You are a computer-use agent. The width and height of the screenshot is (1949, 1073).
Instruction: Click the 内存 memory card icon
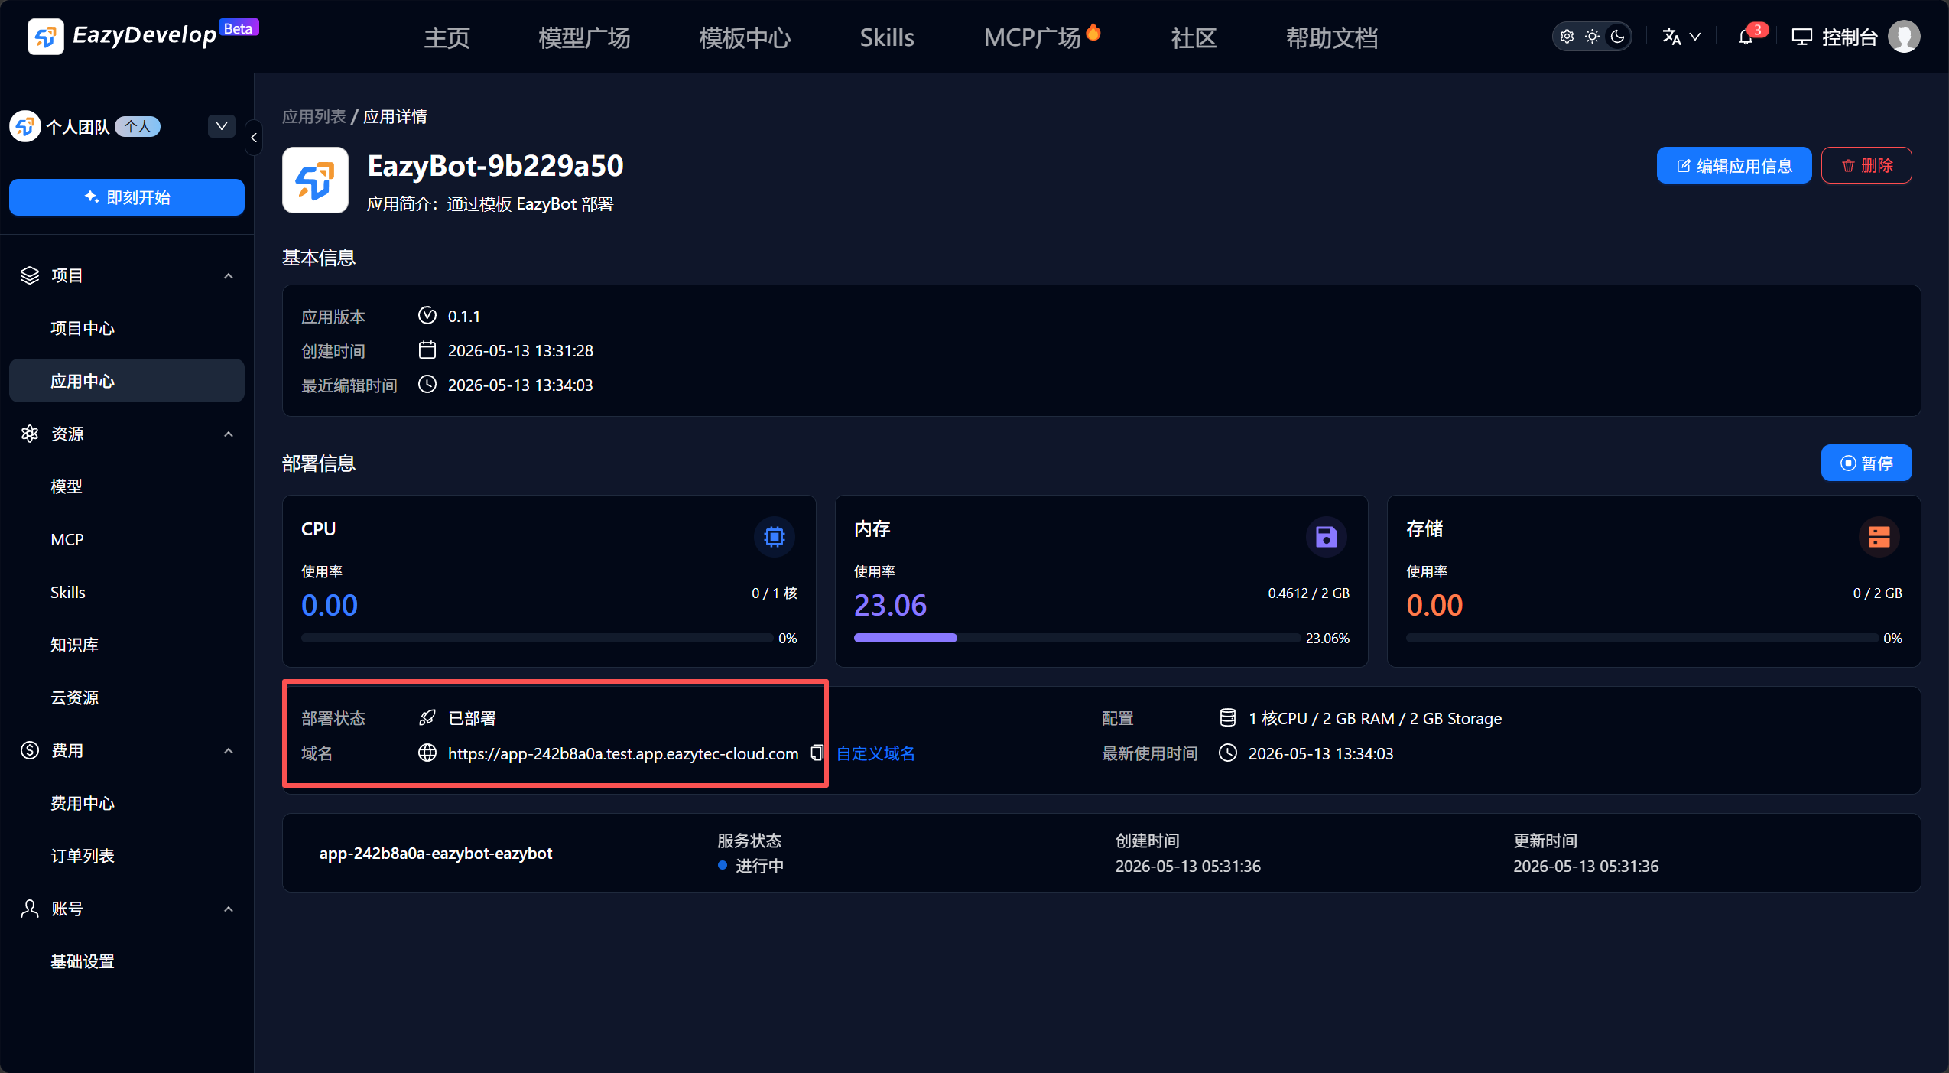[1327, 537]
